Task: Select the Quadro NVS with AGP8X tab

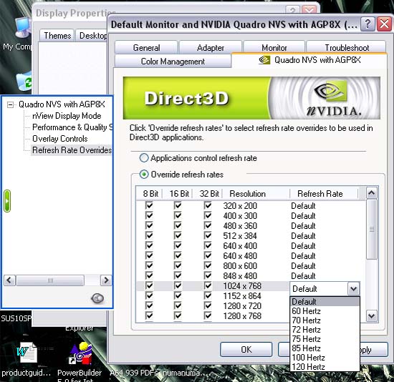Action: pyautogui.click(x=309, y=60)
